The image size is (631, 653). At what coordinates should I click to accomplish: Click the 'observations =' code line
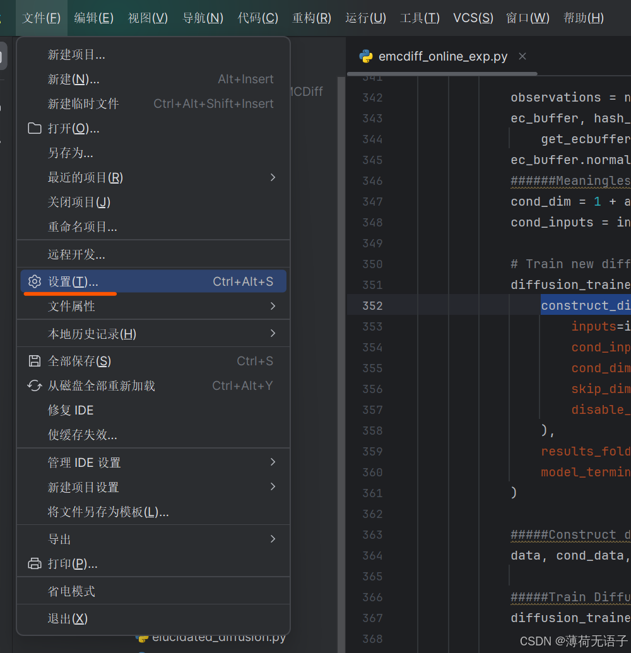(570, 97)
